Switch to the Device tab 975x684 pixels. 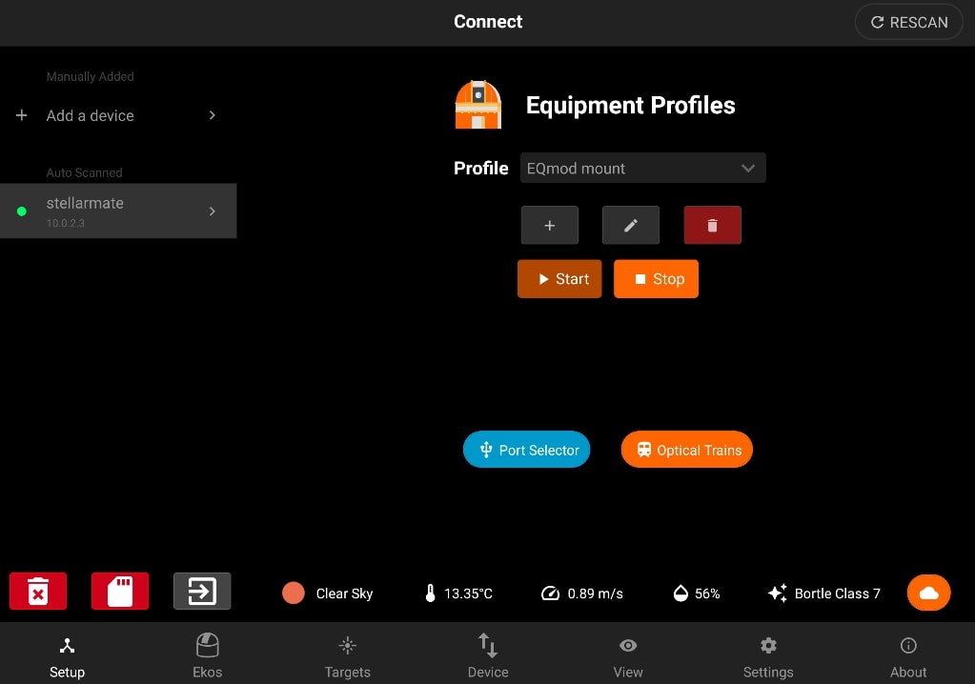click(488, 655)
